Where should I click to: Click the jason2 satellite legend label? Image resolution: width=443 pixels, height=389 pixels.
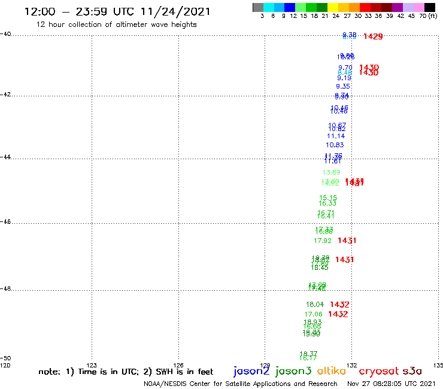(251, 371)
